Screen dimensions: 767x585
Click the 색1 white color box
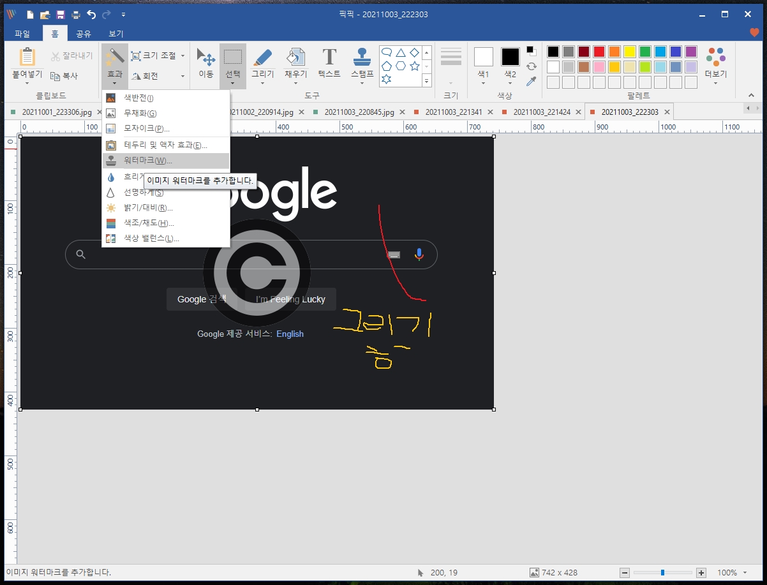click(x=484, y=57)
